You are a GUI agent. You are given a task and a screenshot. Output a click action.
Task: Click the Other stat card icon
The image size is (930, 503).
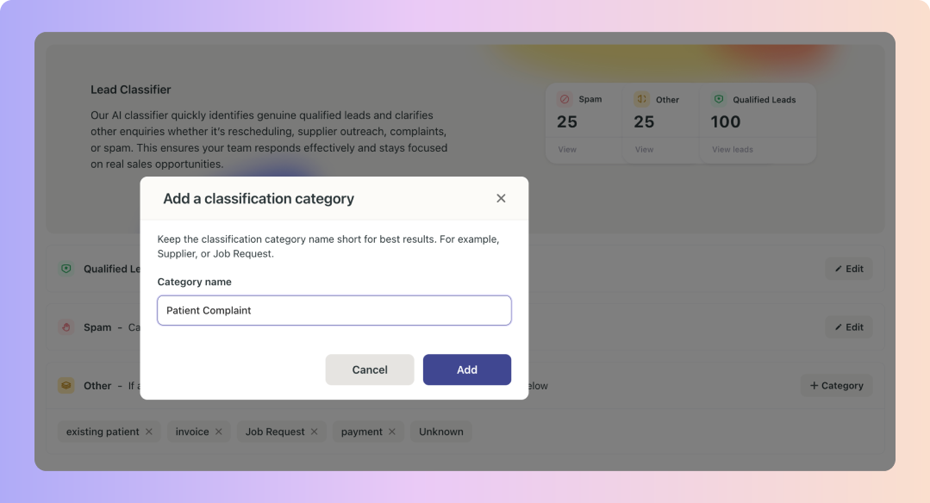pos(642,99)
